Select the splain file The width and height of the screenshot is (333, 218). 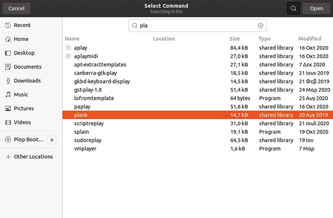click(x=198, y=132)
